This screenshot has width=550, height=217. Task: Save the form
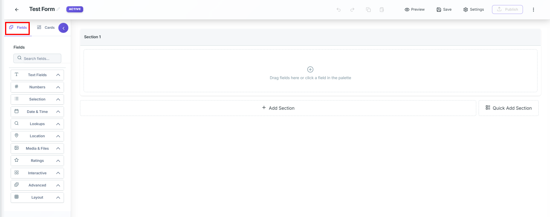tap(444, 9)
